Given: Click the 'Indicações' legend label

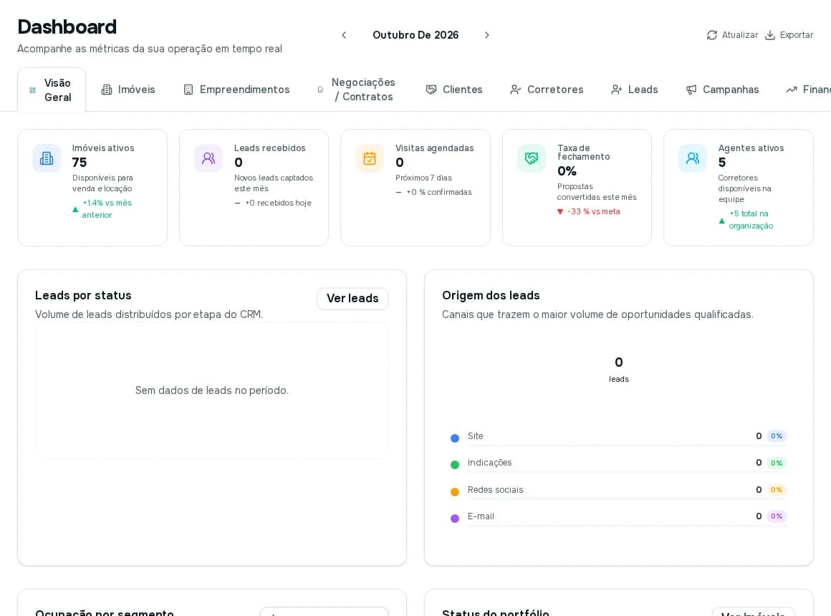Looking at the screenshot, I should tap(490, 463).
